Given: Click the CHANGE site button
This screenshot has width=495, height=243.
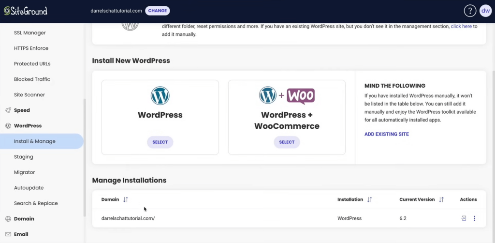Looking at the screenshot, I should pyautogui.click(x=158, y=11).
